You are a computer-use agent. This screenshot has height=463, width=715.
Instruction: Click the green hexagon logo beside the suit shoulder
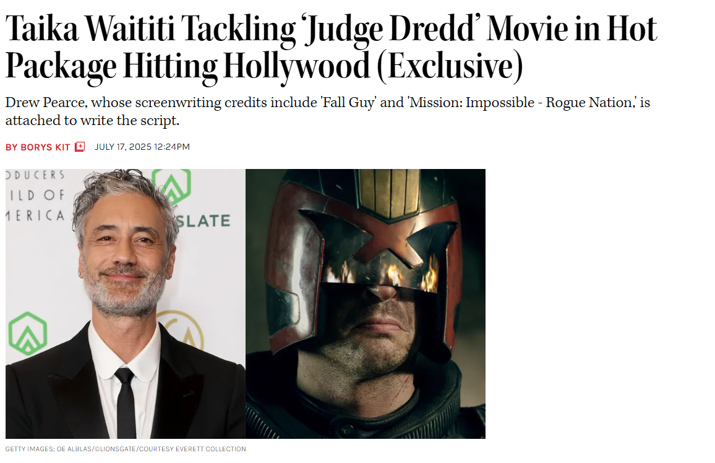coord(27,334)
